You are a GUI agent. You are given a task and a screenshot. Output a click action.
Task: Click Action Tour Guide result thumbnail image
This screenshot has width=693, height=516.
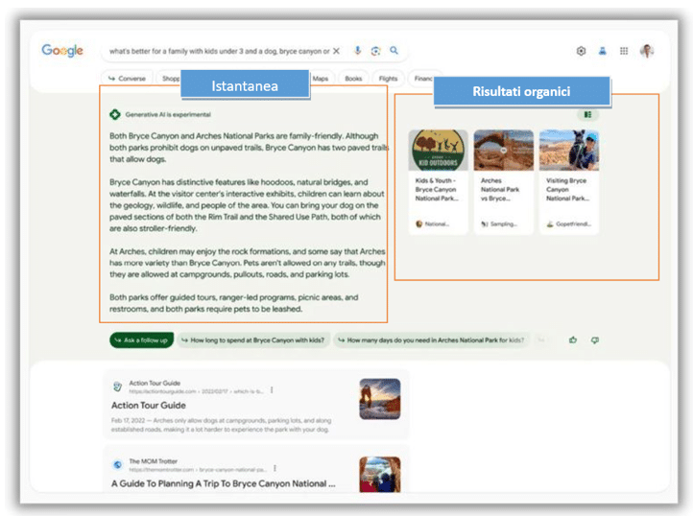click(x=380, y=399)
